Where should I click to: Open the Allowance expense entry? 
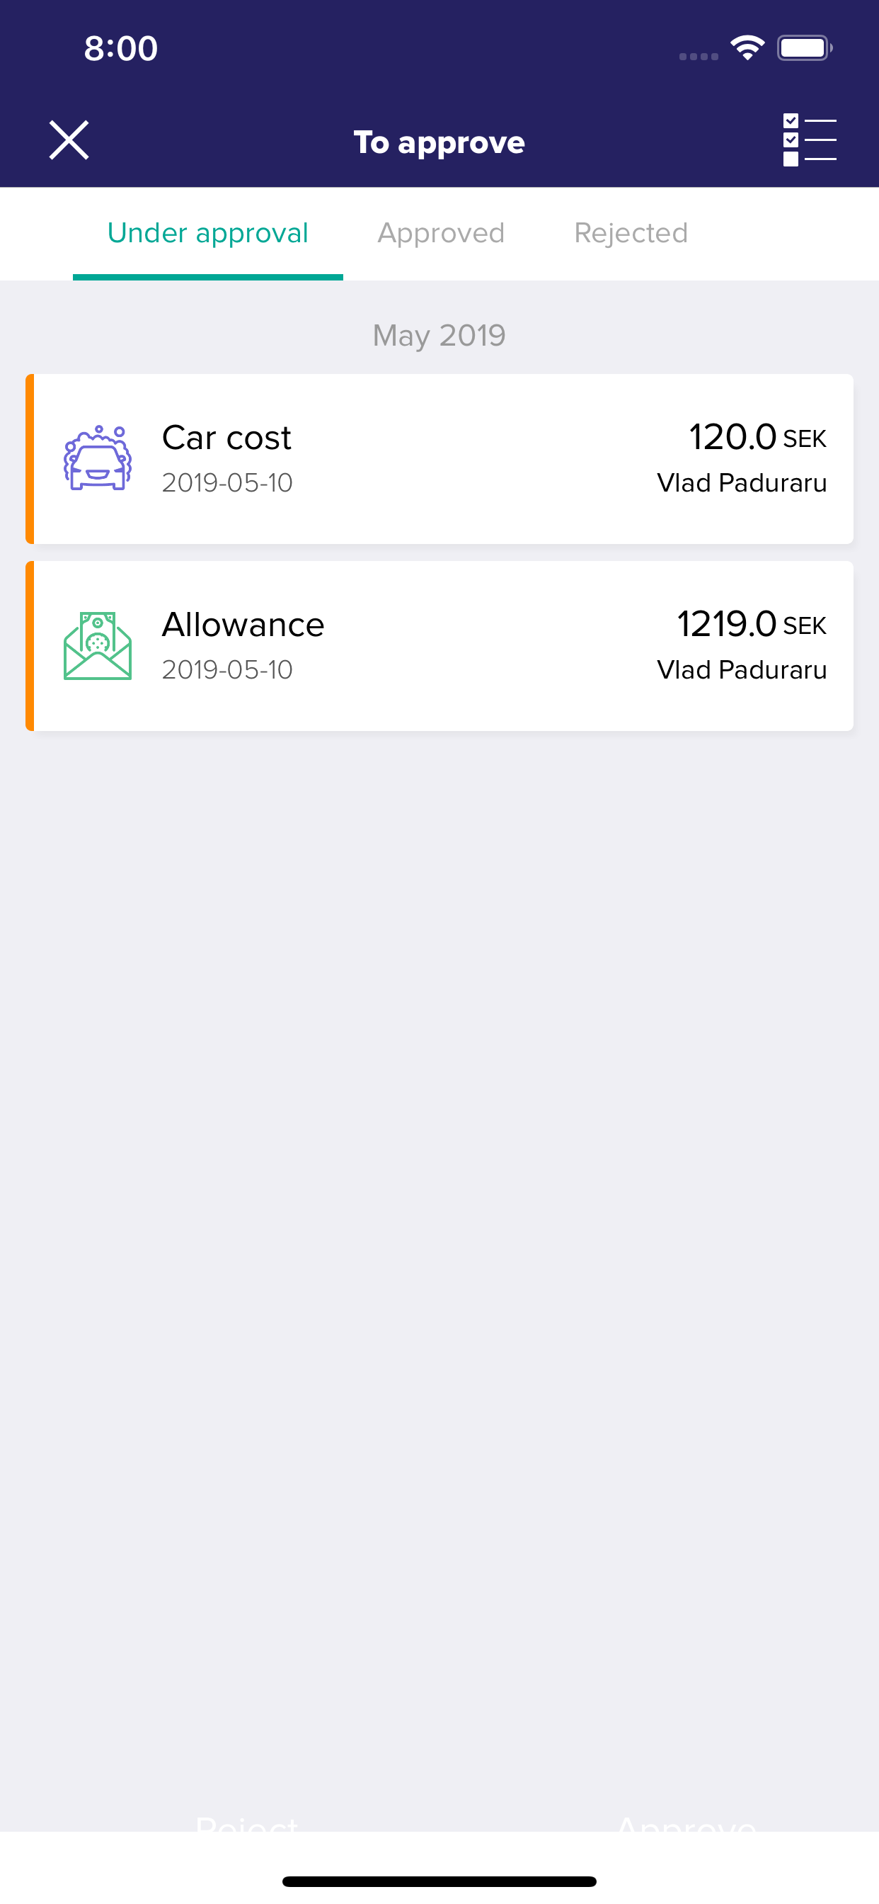coord(439,646)
